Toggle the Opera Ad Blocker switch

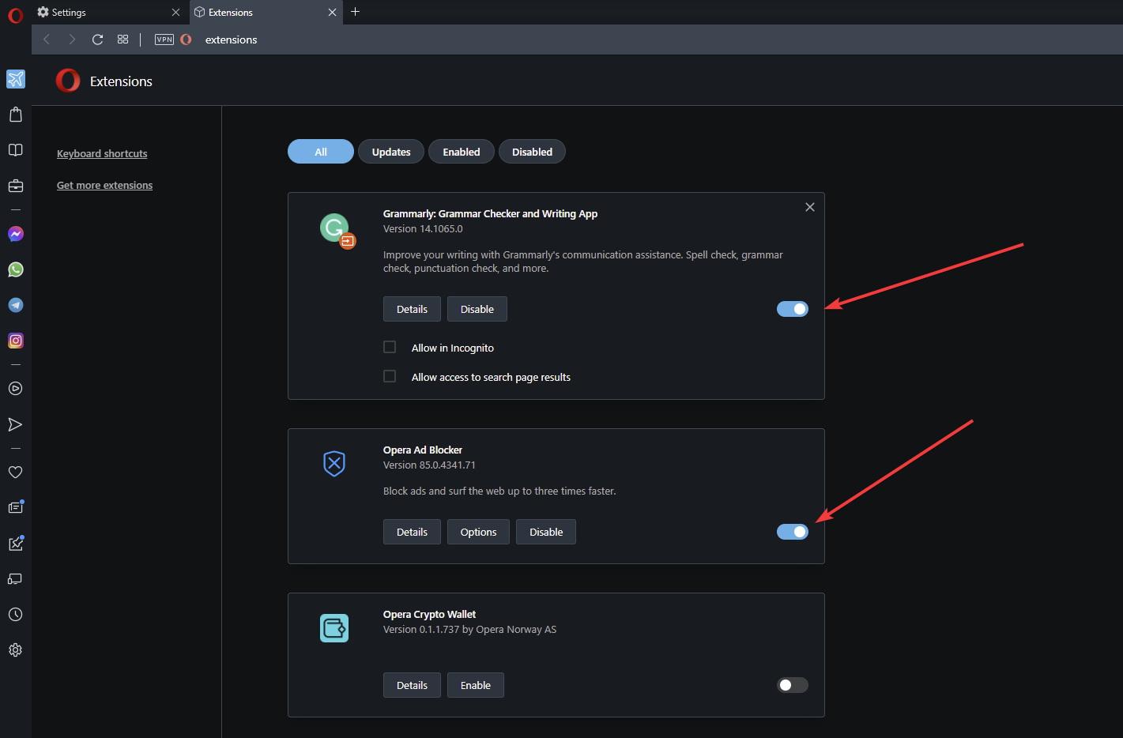point(793,532)
